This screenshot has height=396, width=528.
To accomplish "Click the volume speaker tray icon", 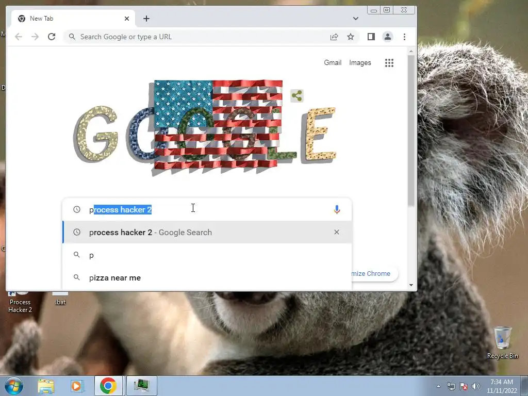I will pos(476,386).
